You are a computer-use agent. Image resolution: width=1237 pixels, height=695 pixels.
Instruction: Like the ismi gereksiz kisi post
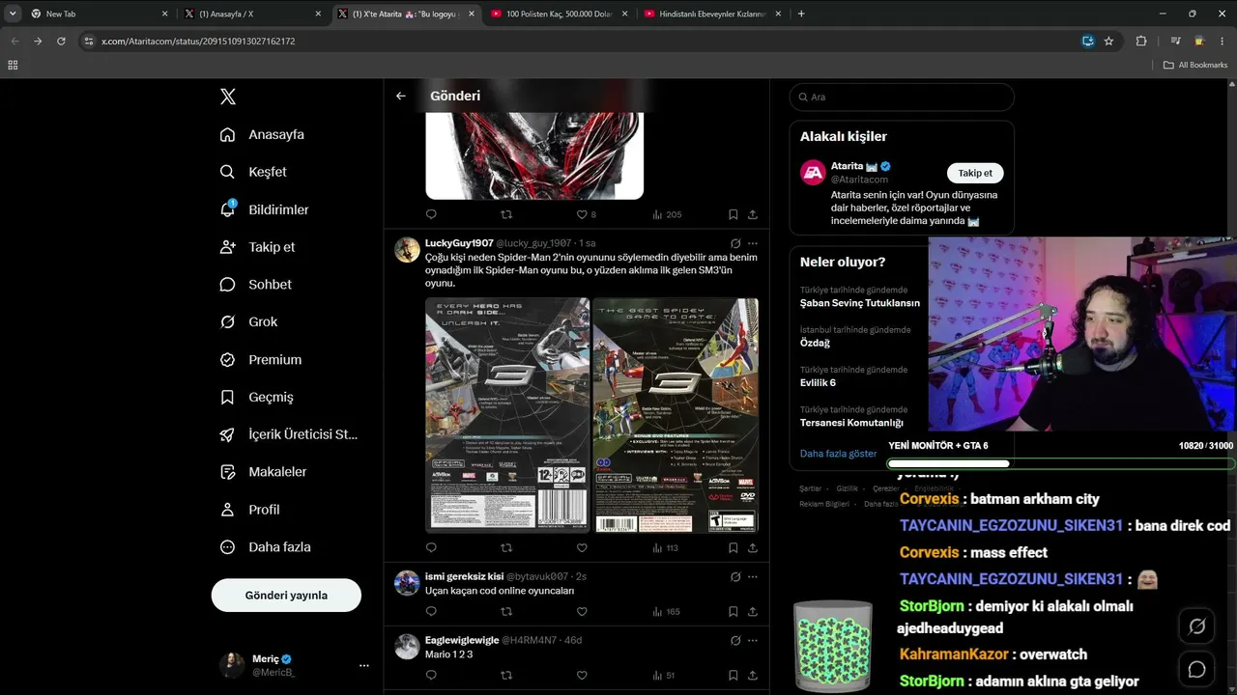click(582, 611)
